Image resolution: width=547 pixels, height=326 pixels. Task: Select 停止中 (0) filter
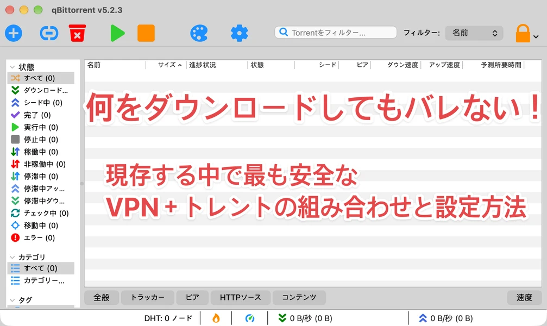[41, 140]
